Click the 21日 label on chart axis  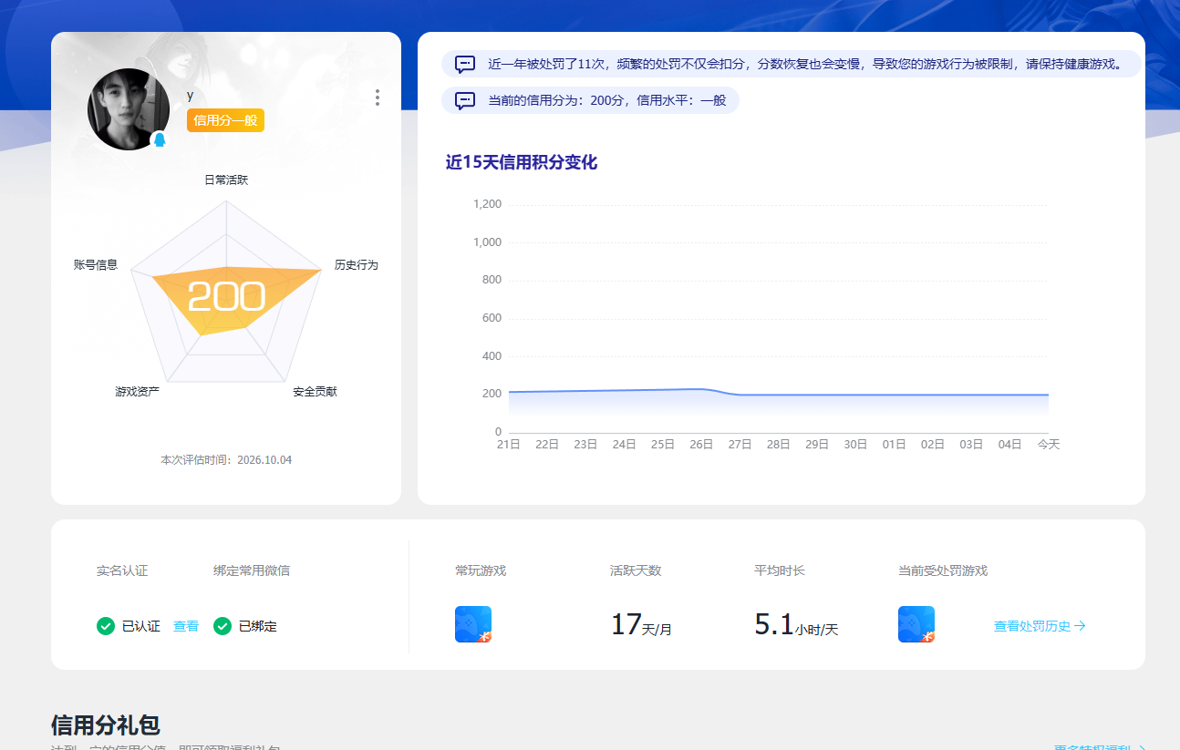[x=509, y=445]
